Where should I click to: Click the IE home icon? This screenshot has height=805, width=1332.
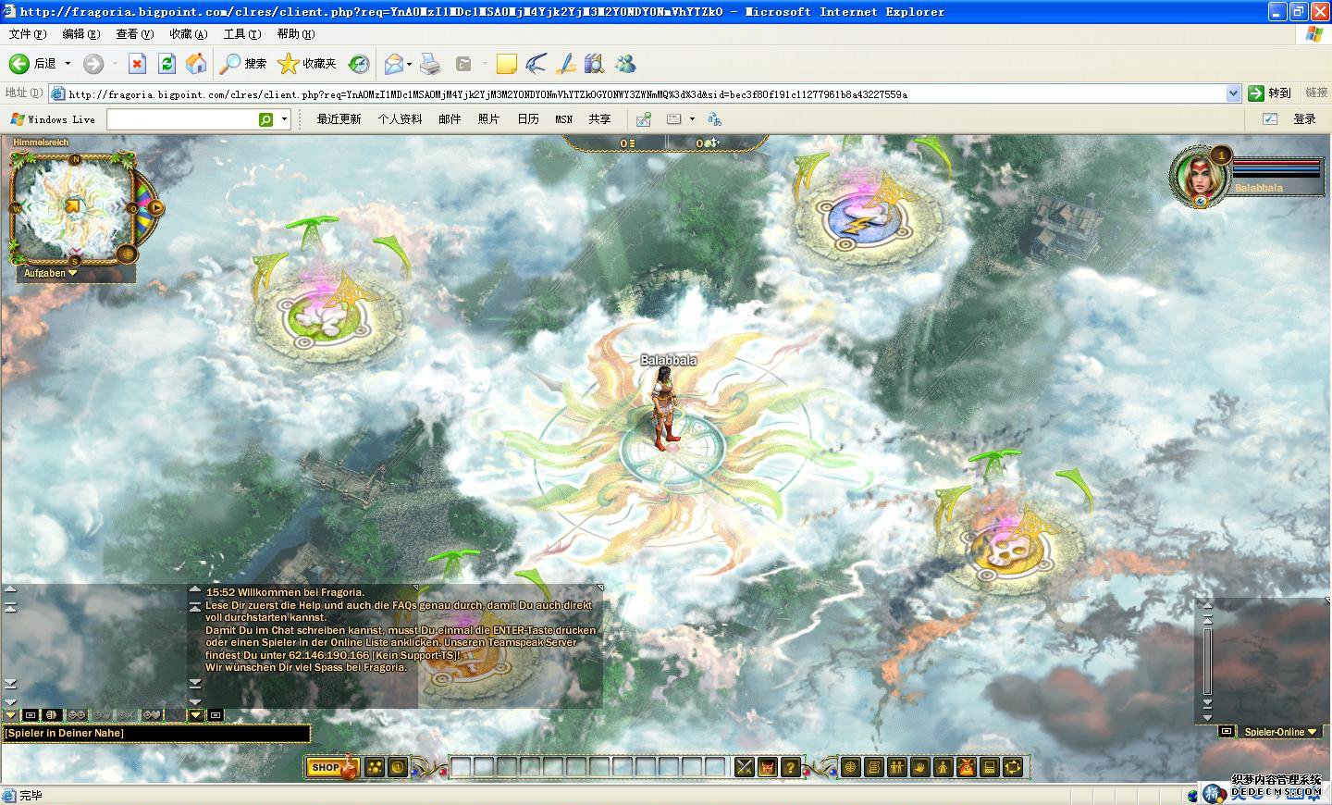coord(196,64)
